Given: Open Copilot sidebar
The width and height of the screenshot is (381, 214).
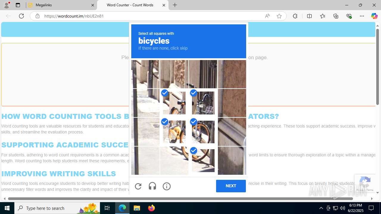Looking at the screenshot, I should [x=374, y=16].
